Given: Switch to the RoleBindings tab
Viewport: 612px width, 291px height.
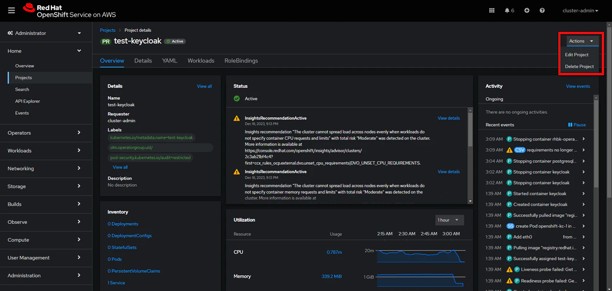Looking at the screenshot, I should [x=241, y=61].
